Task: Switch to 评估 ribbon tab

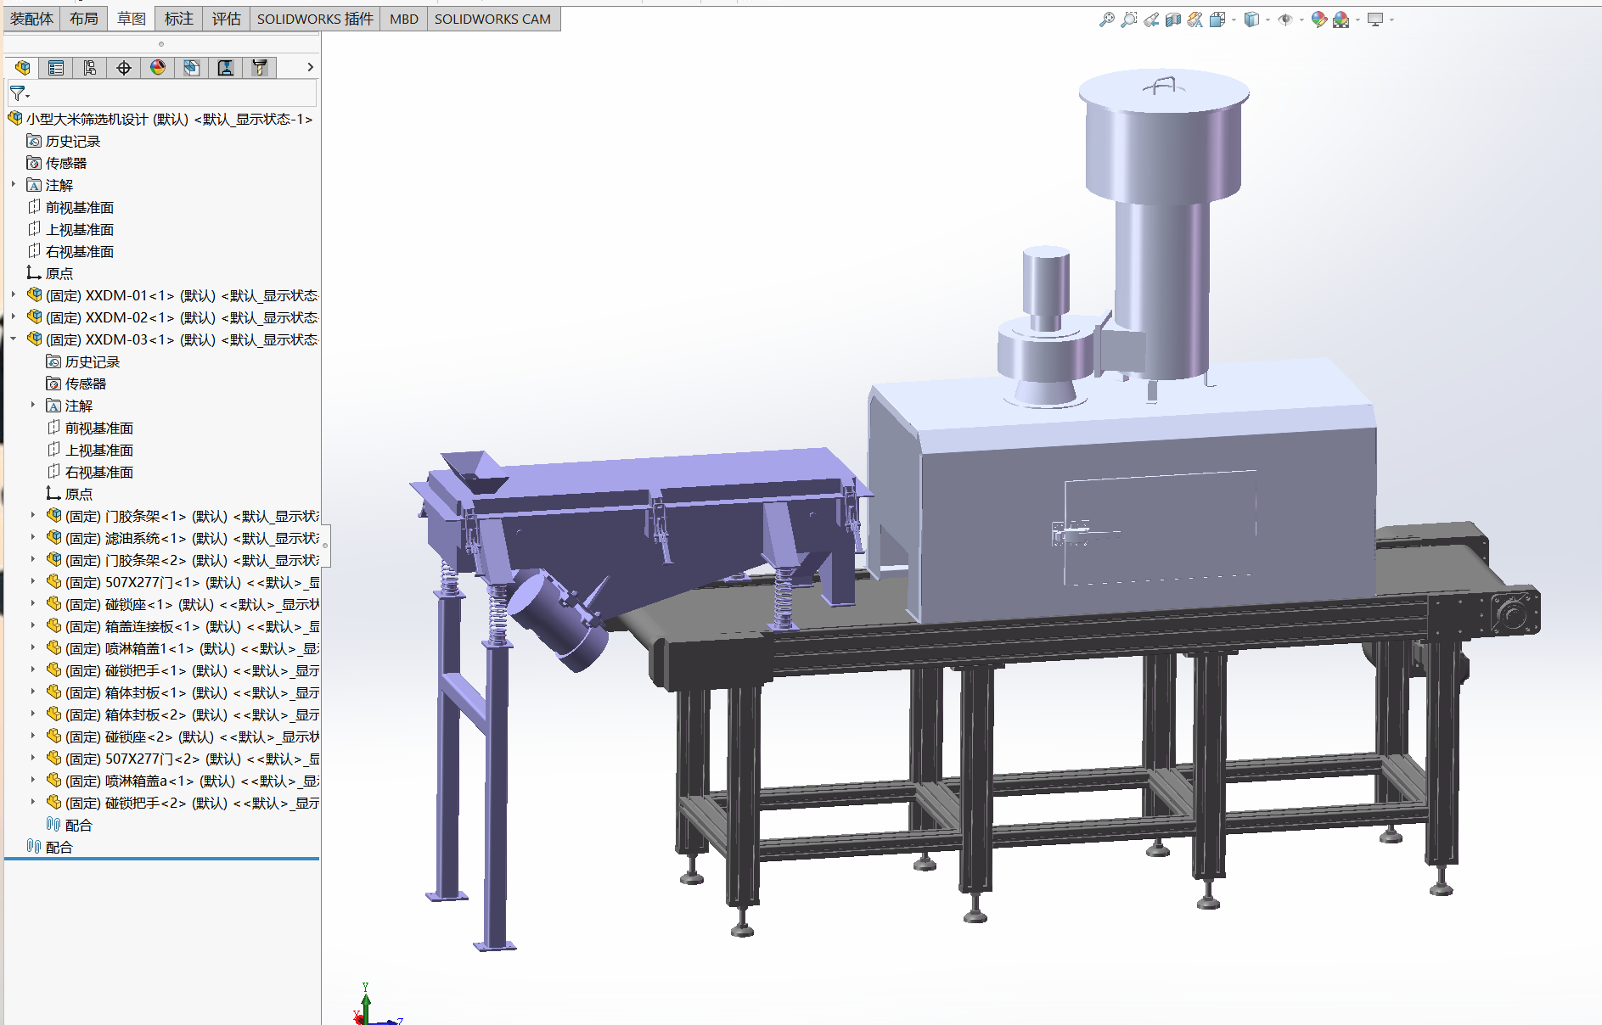Action: tap(226, 19)
